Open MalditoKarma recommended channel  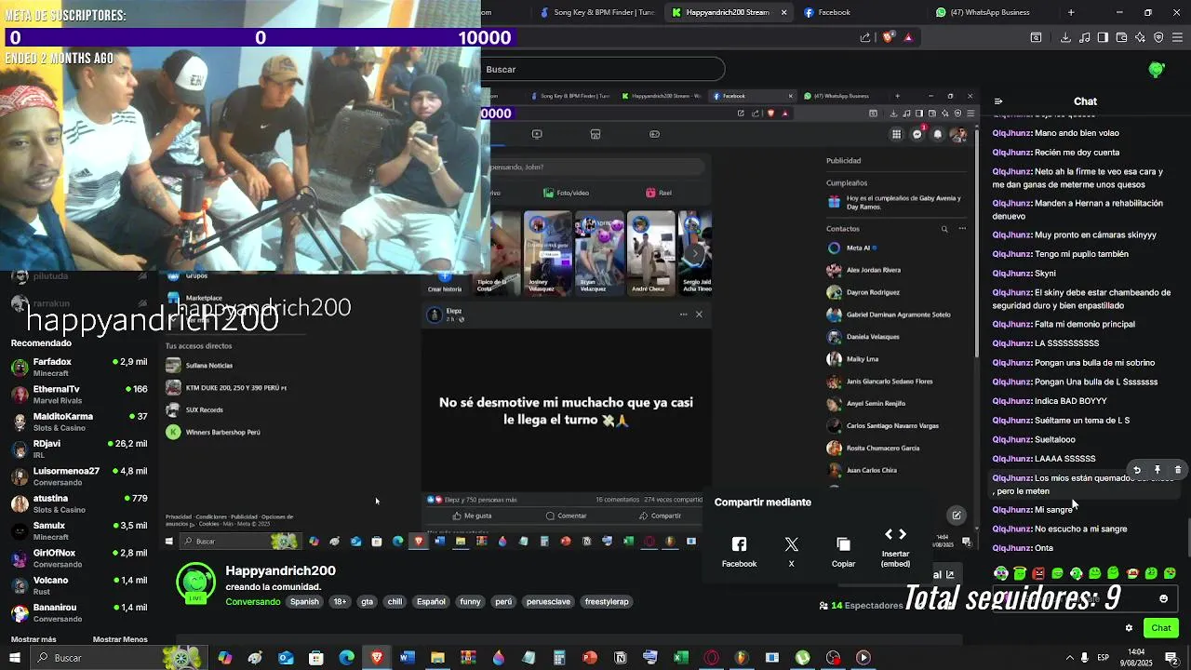point(79,422)
